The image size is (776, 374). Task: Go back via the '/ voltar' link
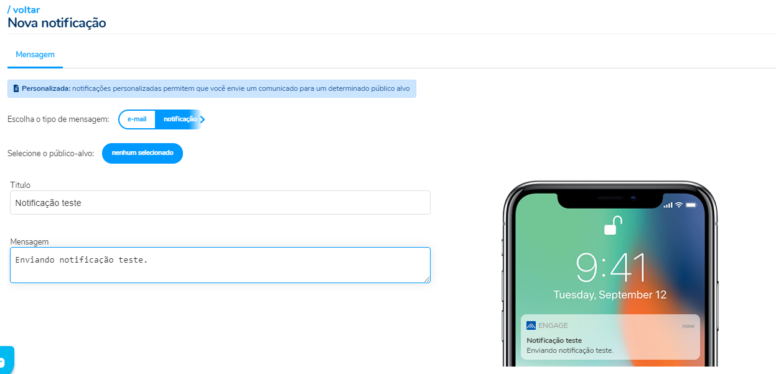click(x=24, y=9)
